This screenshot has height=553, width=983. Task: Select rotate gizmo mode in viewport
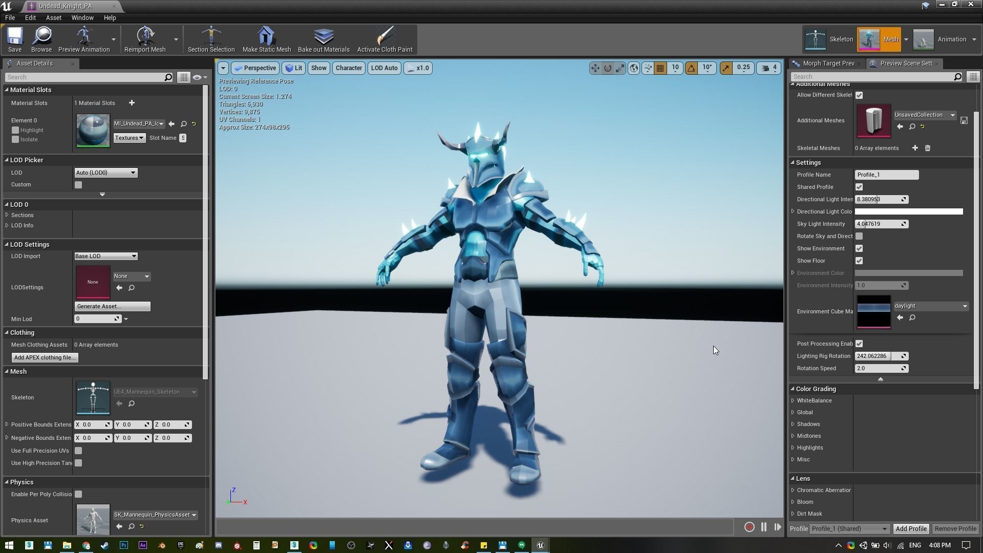tap(608, 68)
